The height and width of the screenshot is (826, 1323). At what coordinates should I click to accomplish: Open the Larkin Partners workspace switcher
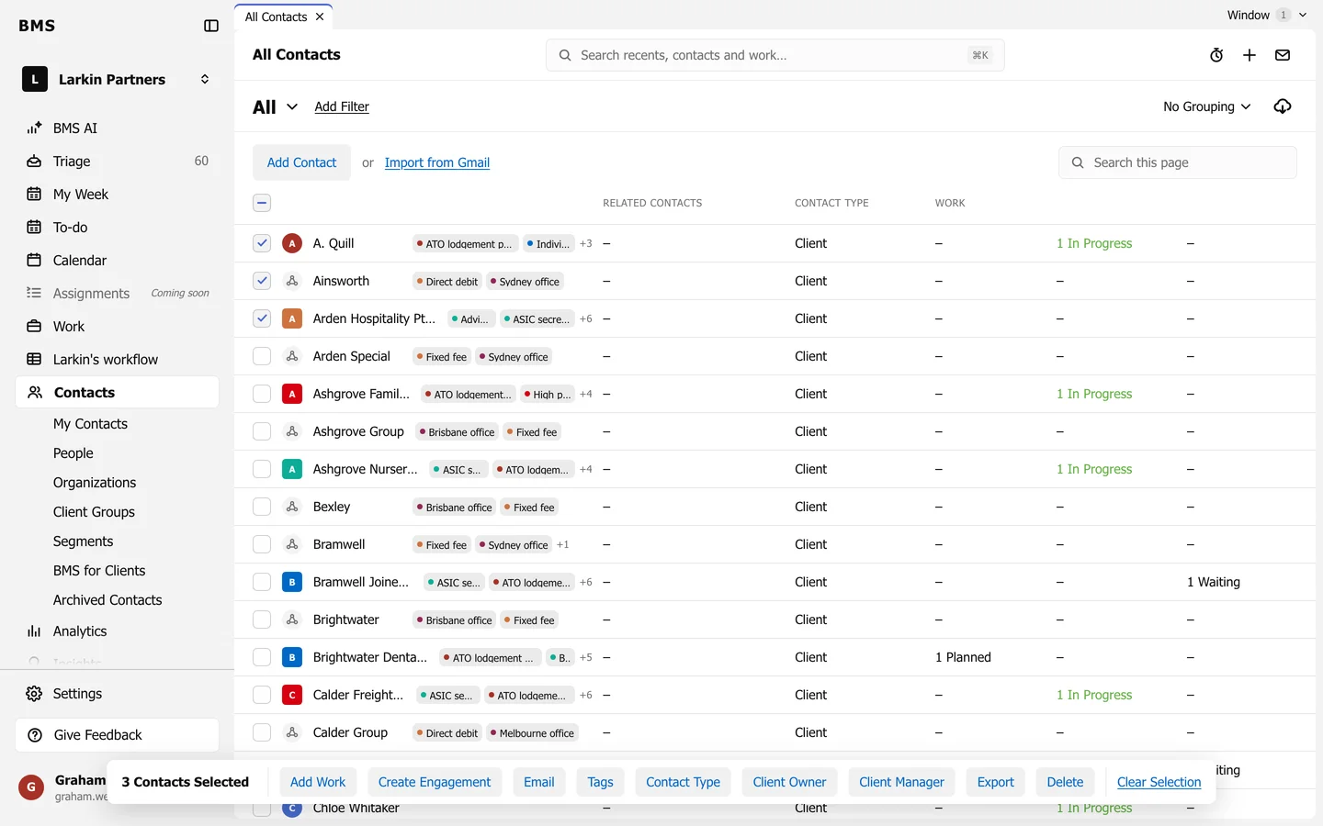(118, 80)
